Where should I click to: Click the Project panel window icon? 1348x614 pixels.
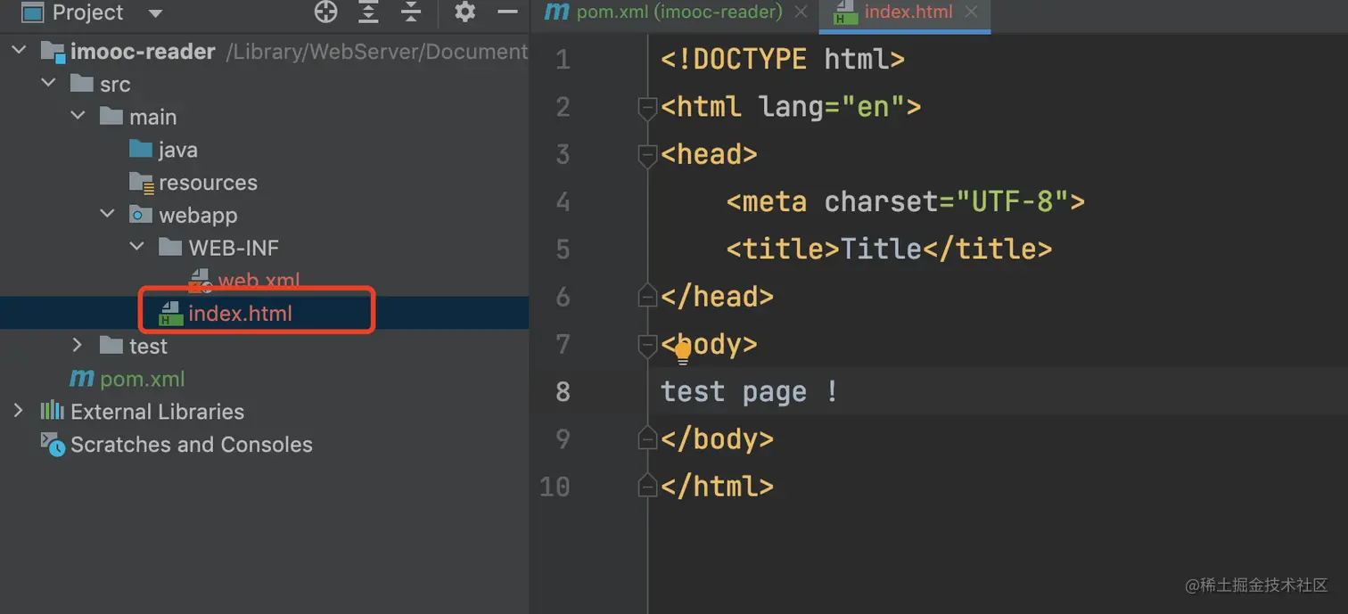pos(33,12)
